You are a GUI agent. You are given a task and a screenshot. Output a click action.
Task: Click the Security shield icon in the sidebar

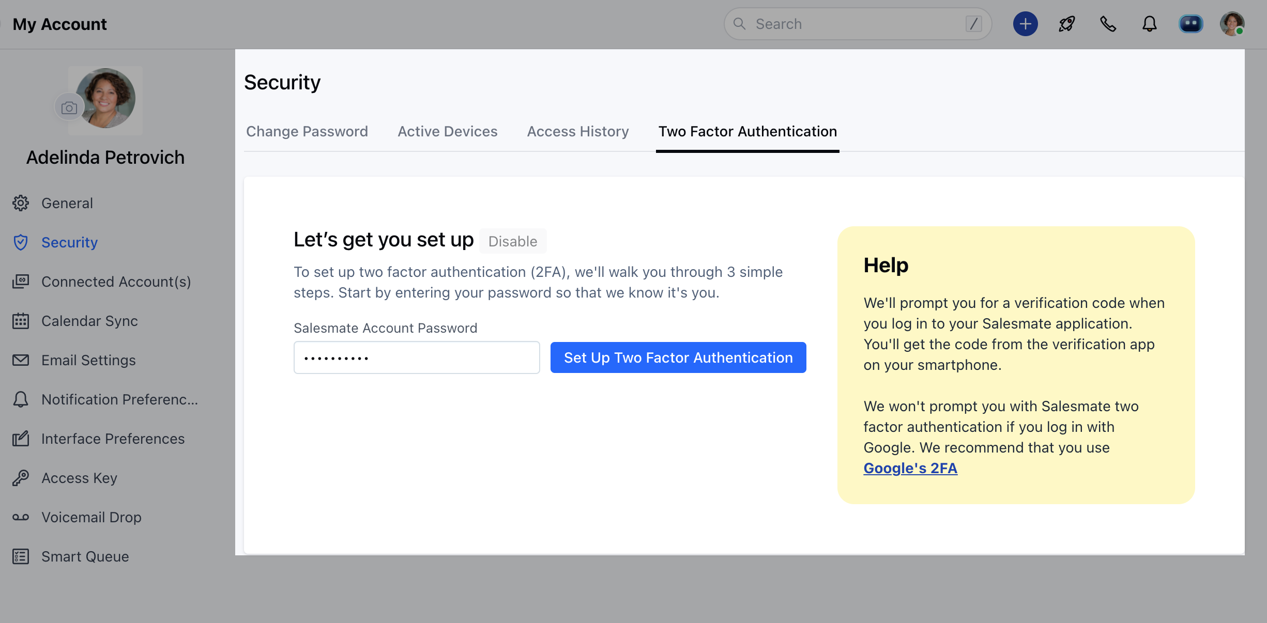21,242
